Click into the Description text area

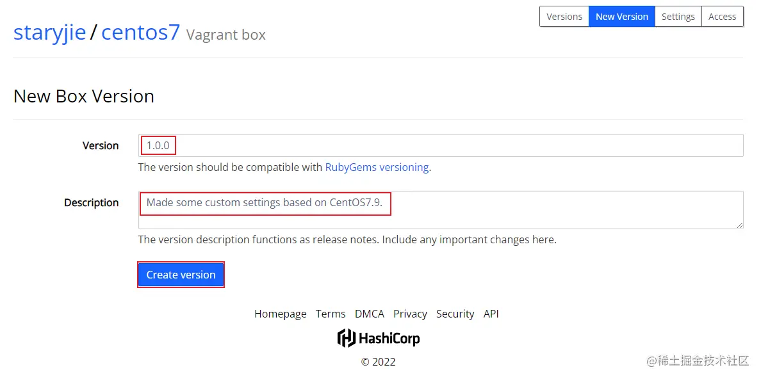441,209
